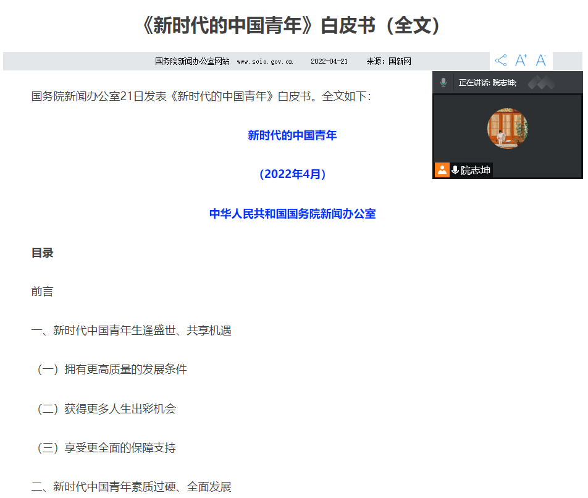This screenshot has width=588, height=498.
Task: Open the www.scio.gov.cn source link
Action: [264, 61]
